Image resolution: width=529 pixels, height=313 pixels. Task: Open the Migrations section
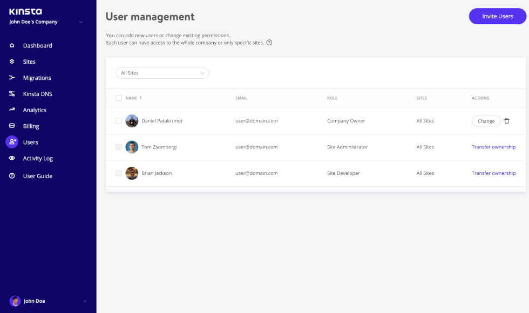36,78
